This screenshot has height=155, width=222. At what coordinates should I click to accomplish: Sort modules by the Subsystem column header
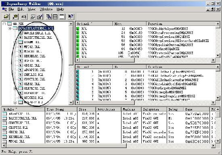pyautogui.click(x=154, y=109)
